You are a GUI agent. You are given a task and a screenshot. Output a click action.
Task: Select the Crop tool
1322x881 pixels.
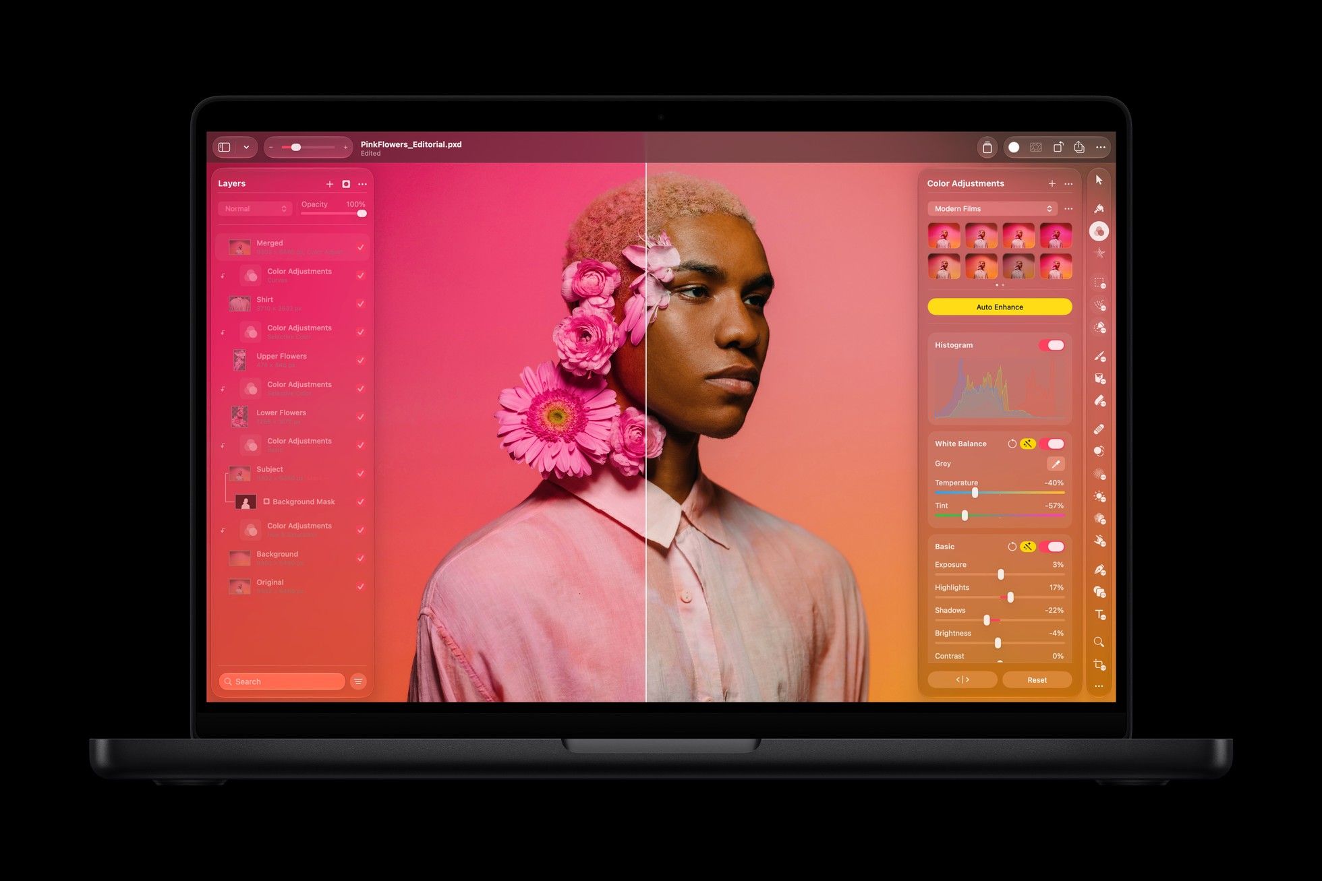click(x=1099, y=665)
